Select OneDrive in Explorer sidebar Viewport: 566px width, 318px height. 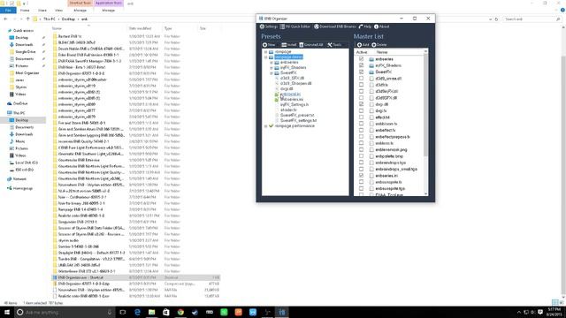pyautogui.click(x=20, y=103)
